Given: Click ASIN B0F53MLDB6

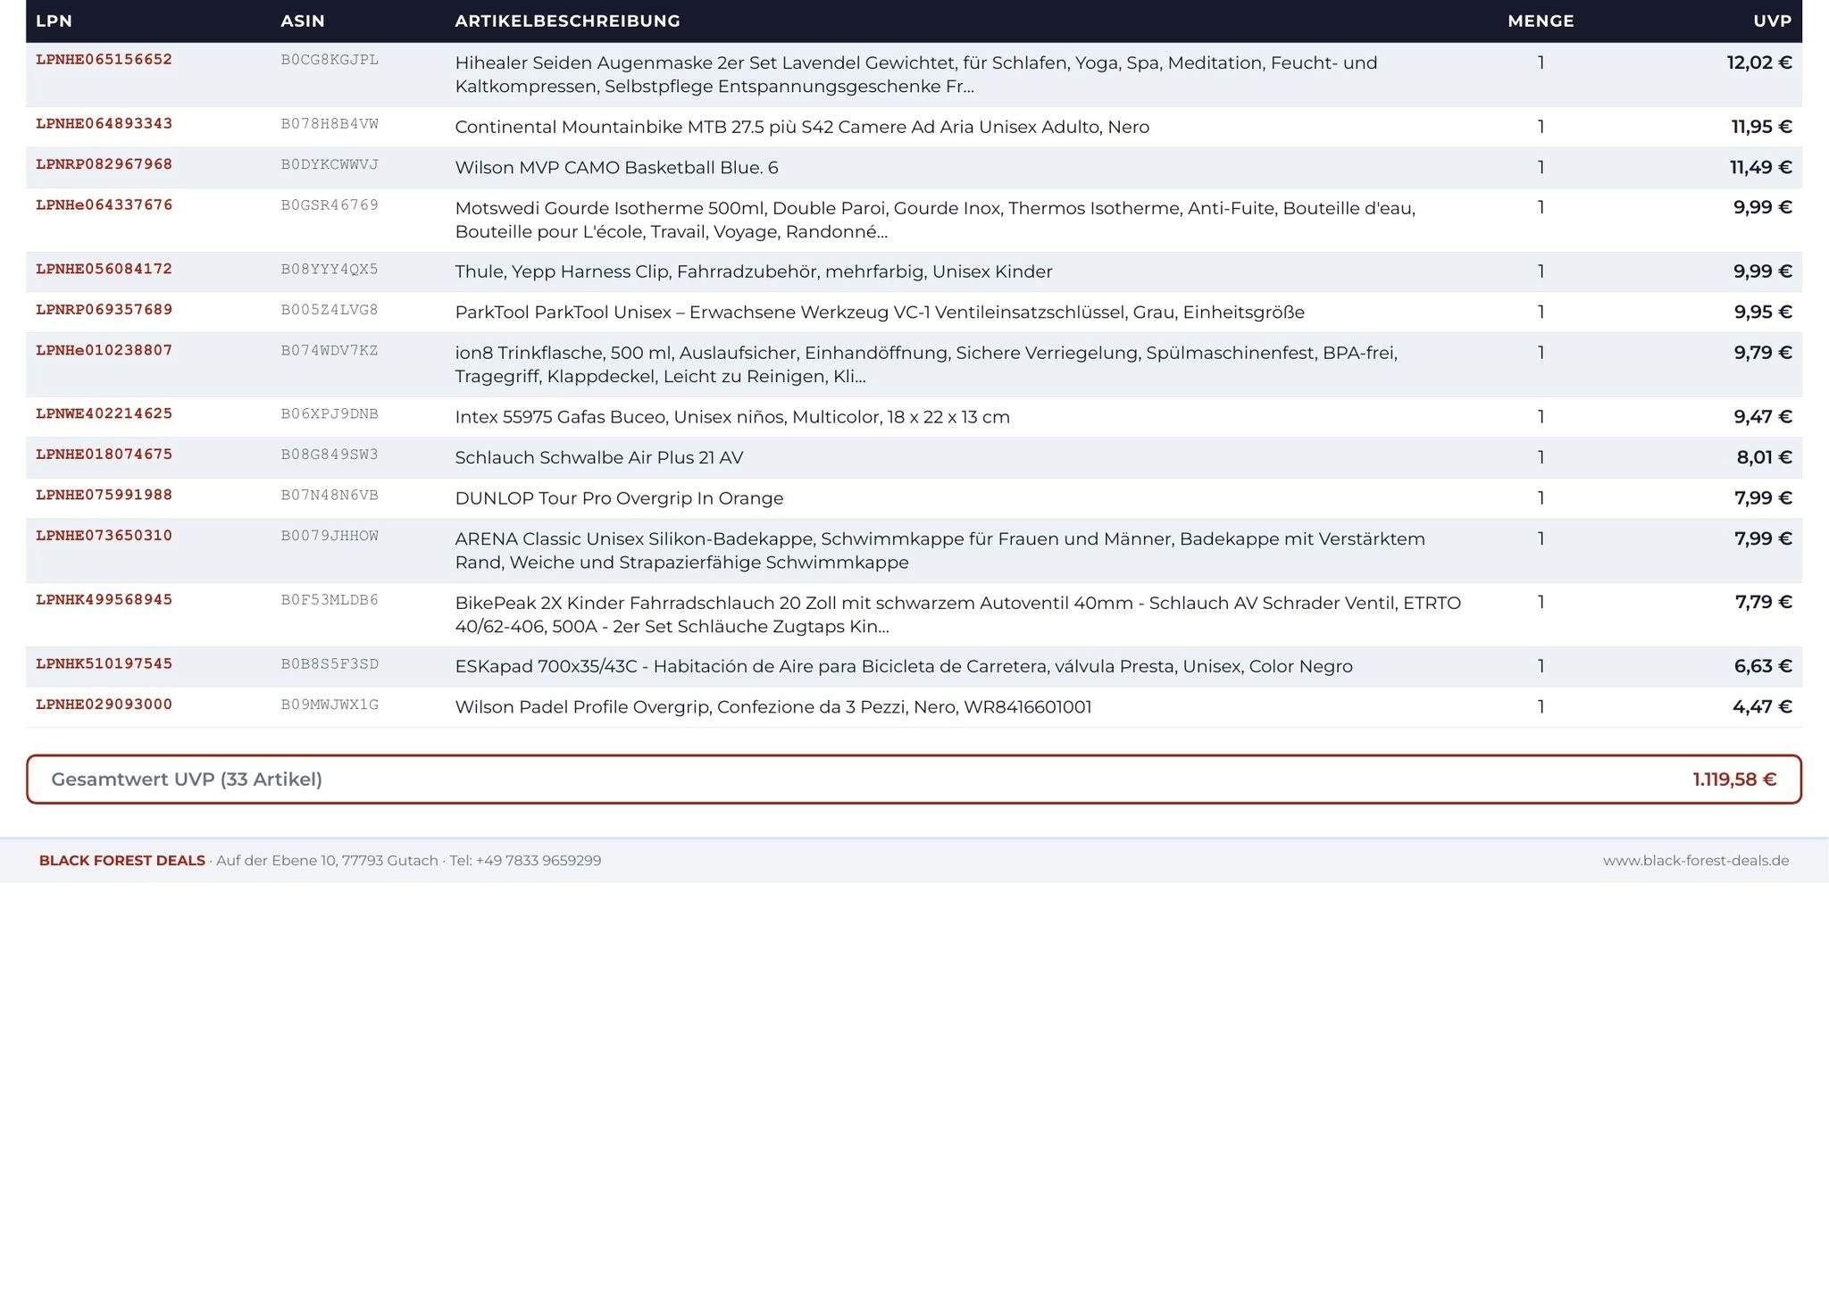Looking at the screenshot, I should pyautogui.click(x=330, y=600).
